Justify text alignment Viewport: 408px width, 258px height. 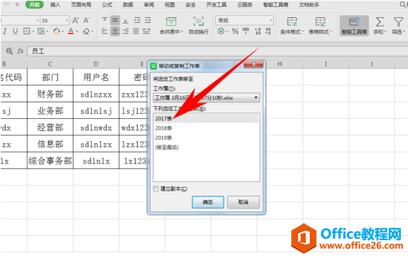[136, 32]
